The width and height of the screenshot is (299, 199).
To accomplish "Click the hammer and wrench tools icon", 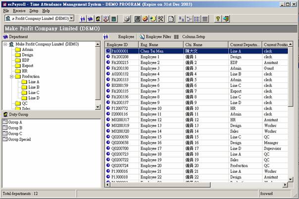I will pos(161,19).
